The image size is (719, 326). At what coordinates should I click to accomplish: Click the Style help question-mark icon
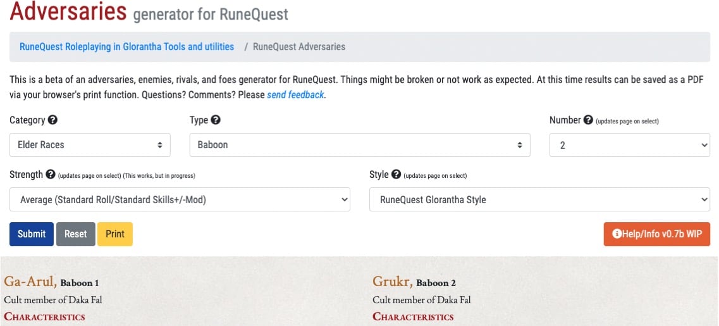(x=396, y=175)
